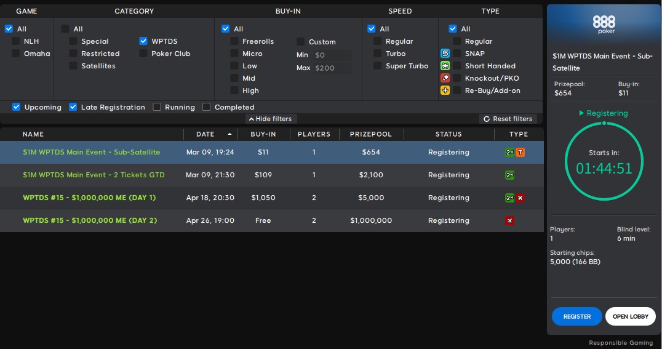Click the $109 buy-in cell

coord(263,175)
